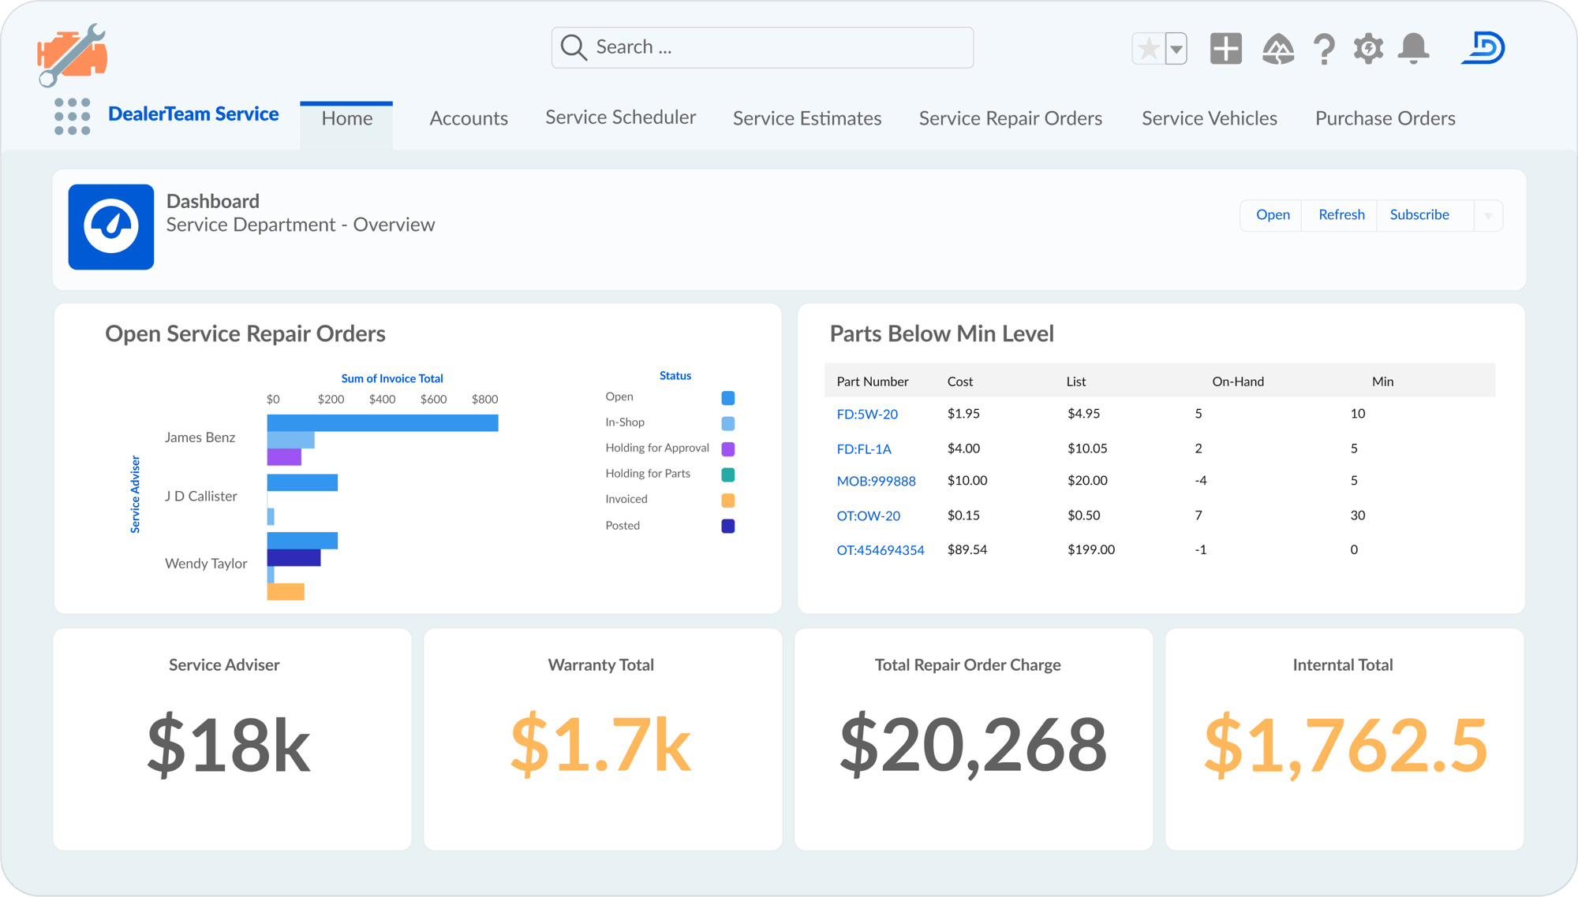The height and width of the screenshot is (897, 1578).
Task: Click Holding for Approval purple swatch
Action: coord(728,449)
